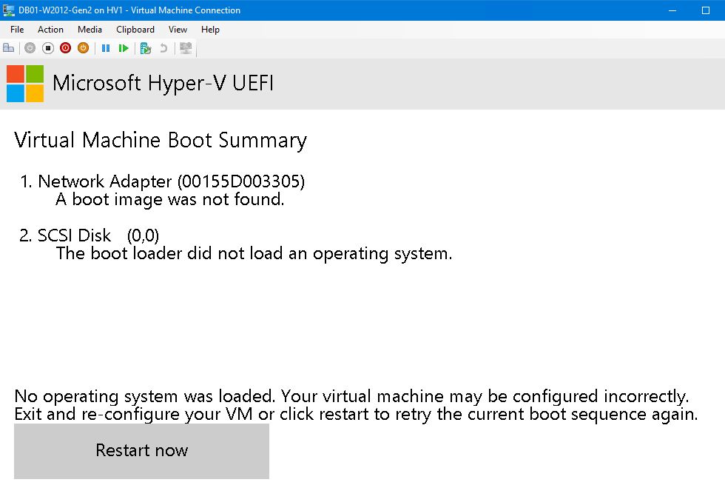Image resolution: width=725 pixels, height=488 pixels.
Task: Click the Enhanced Session toolbar icon
Action: [x=186, y=48]
